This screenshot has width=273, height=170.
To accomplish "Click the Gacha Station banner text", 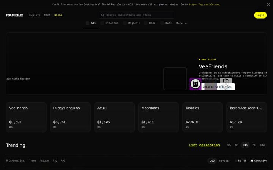I will coord(18,79).
